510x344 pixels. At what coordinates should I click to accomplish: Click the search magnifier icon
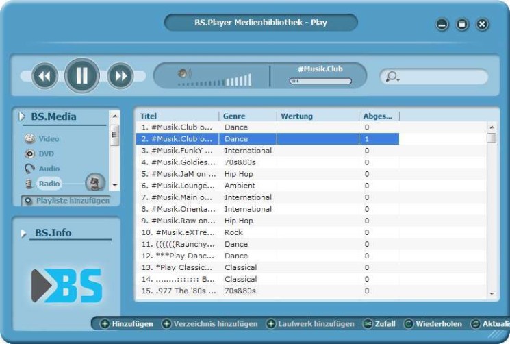point(392,77)
